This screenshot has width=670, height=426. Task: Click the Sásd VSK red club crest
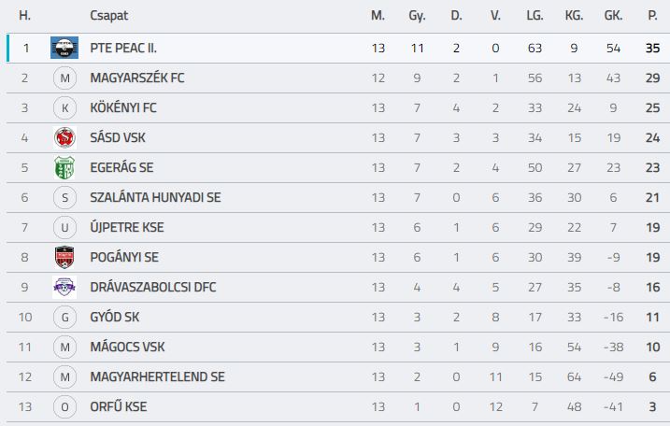point(65,137)
